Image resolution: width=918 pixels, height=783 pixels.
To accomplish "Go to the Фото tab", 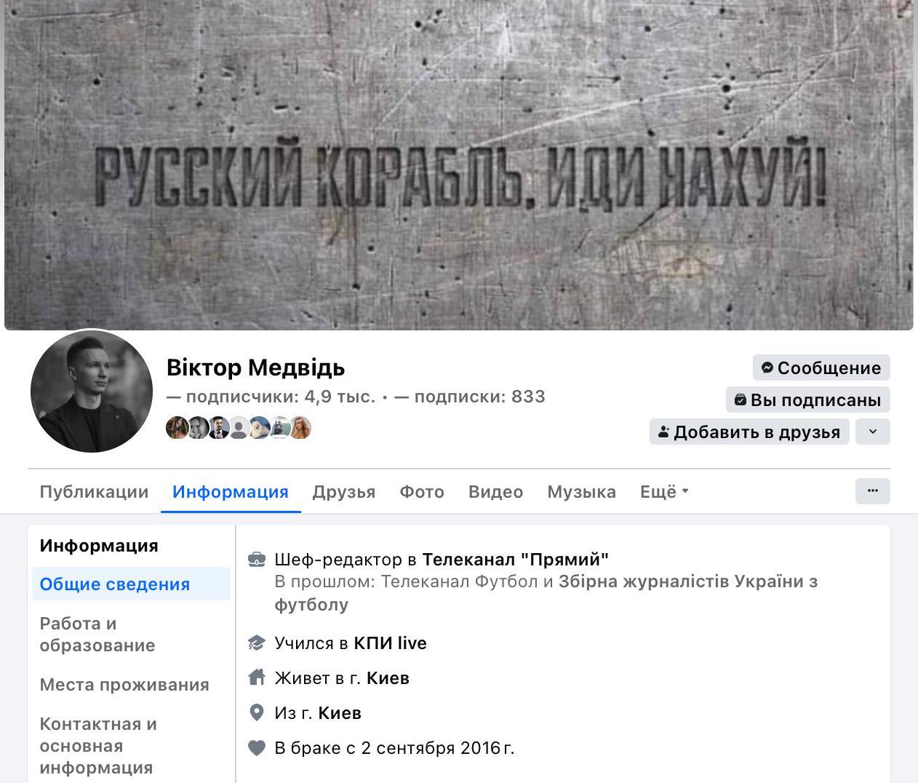I will coord(422,492).
